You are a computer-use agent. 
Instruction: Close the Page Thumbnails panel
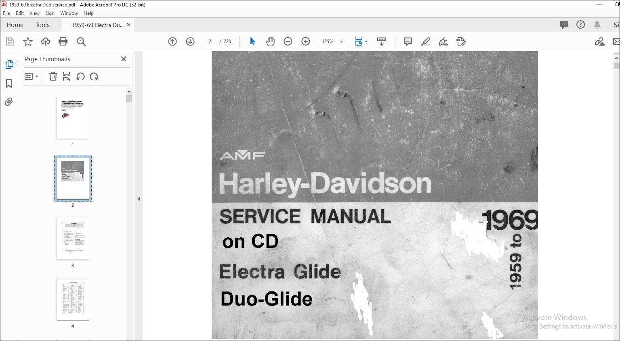(x=124, y=59)
